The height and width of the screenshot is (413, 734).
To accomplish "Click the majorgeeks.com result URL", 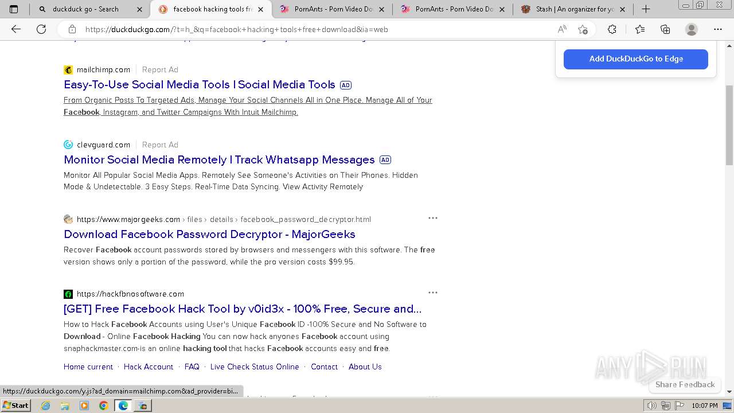I will 224,219.
